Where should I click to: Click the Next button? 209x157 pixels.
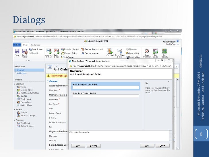(x=147, y=146)
